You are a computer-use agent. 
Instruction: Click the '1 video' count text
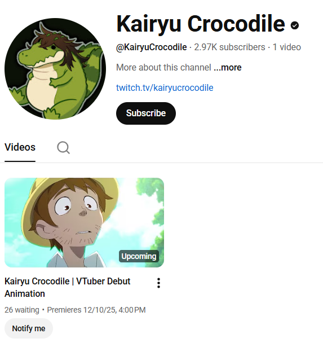point(287,47)
